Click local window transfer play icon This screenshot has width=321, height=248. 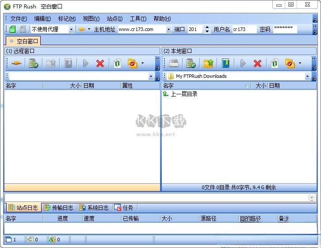pos(243,63)
